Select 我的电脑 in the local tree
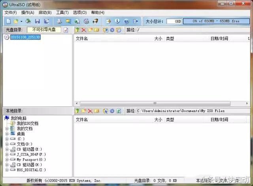The image size is (253, 186). pyautogui.click(x=19, y=118)
